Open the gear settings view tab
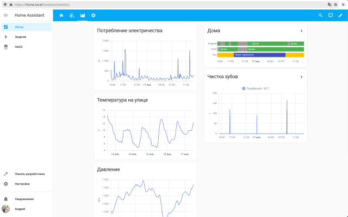 pyautogui.click(x=94, y=15)
